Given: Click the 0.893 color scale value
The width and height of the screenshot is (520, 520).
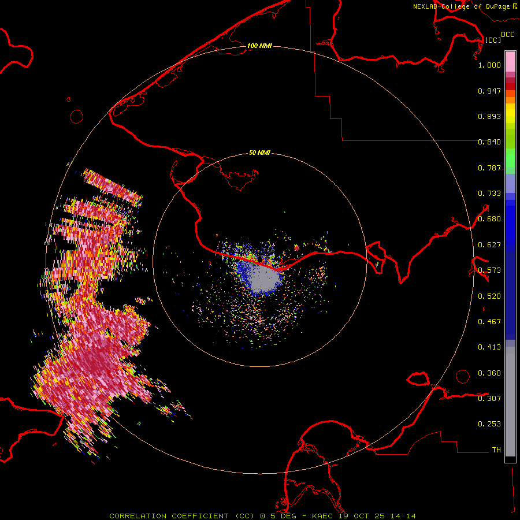Looking at the screenshot, I should (x=489, y=116).
